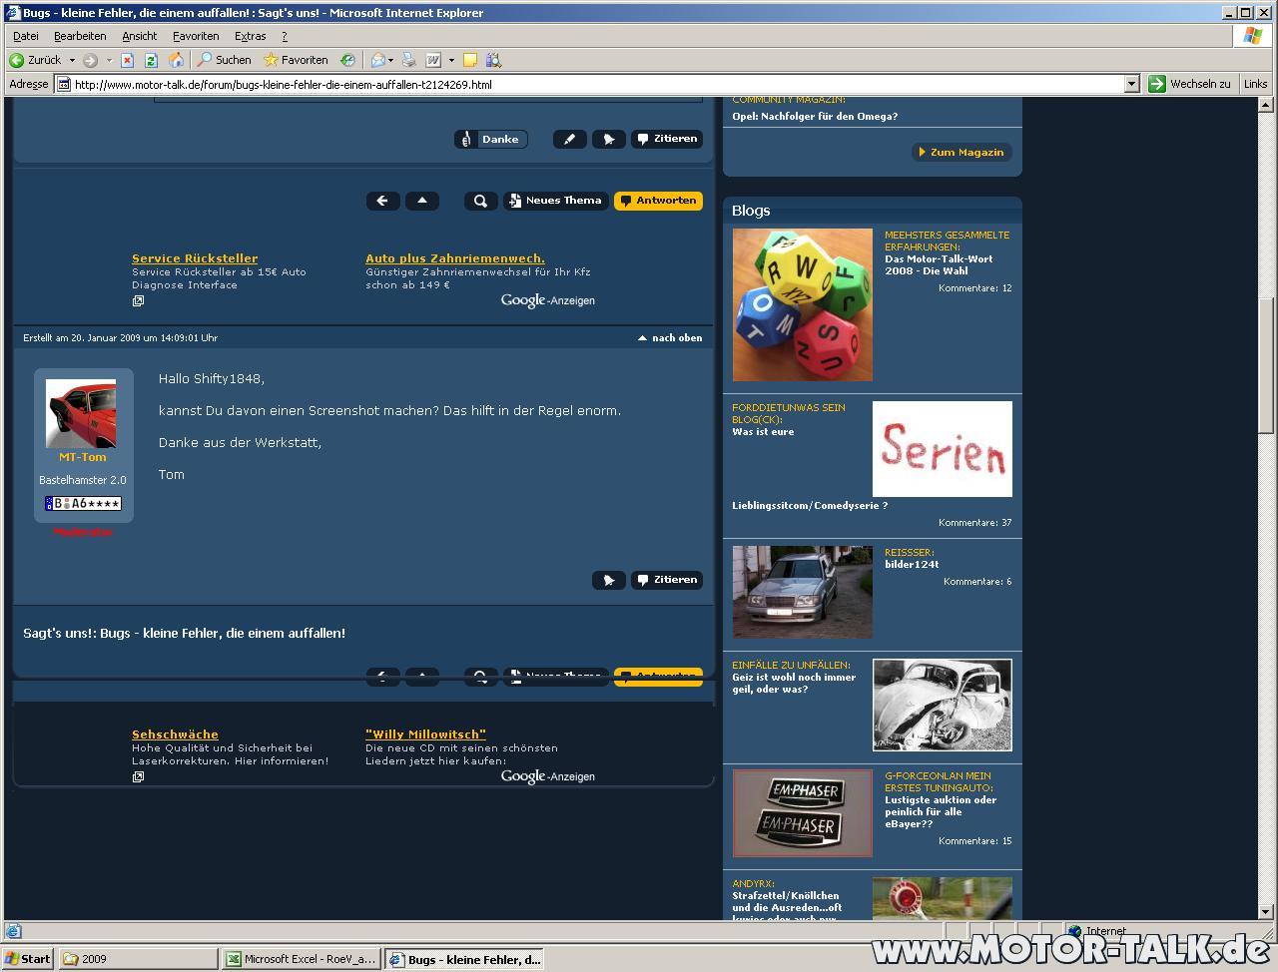Click the last icon on the browser toolbar
The image size is (1278, 972).
pos(494,60)
